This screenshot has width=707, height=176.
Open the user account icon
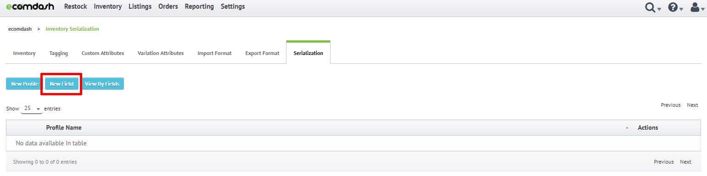pos(695,7)
